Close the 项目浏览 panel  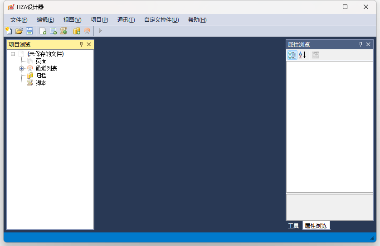coord(89,44)
